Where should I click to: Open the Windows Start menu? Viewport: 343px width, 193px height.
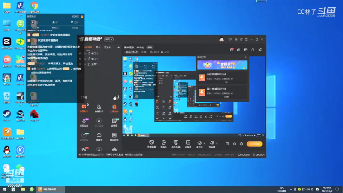coord(4,189)
